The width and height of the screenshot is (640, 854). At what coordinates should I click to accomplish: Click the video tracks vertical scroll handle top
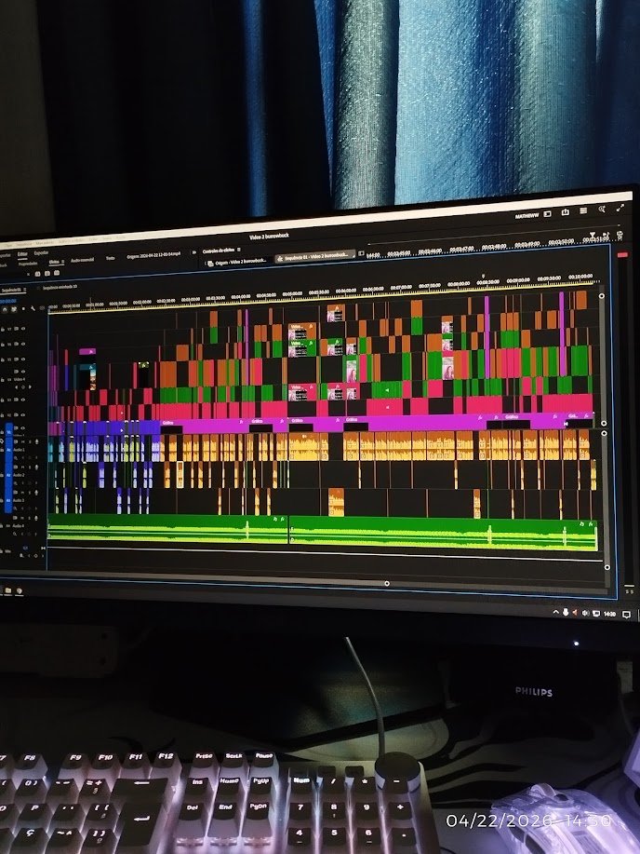coord(601,296)
